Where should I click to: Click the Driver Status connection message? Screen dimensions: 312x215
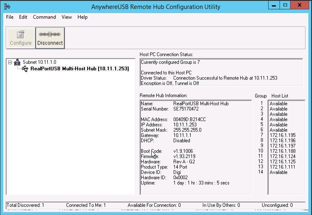point(225,78)
